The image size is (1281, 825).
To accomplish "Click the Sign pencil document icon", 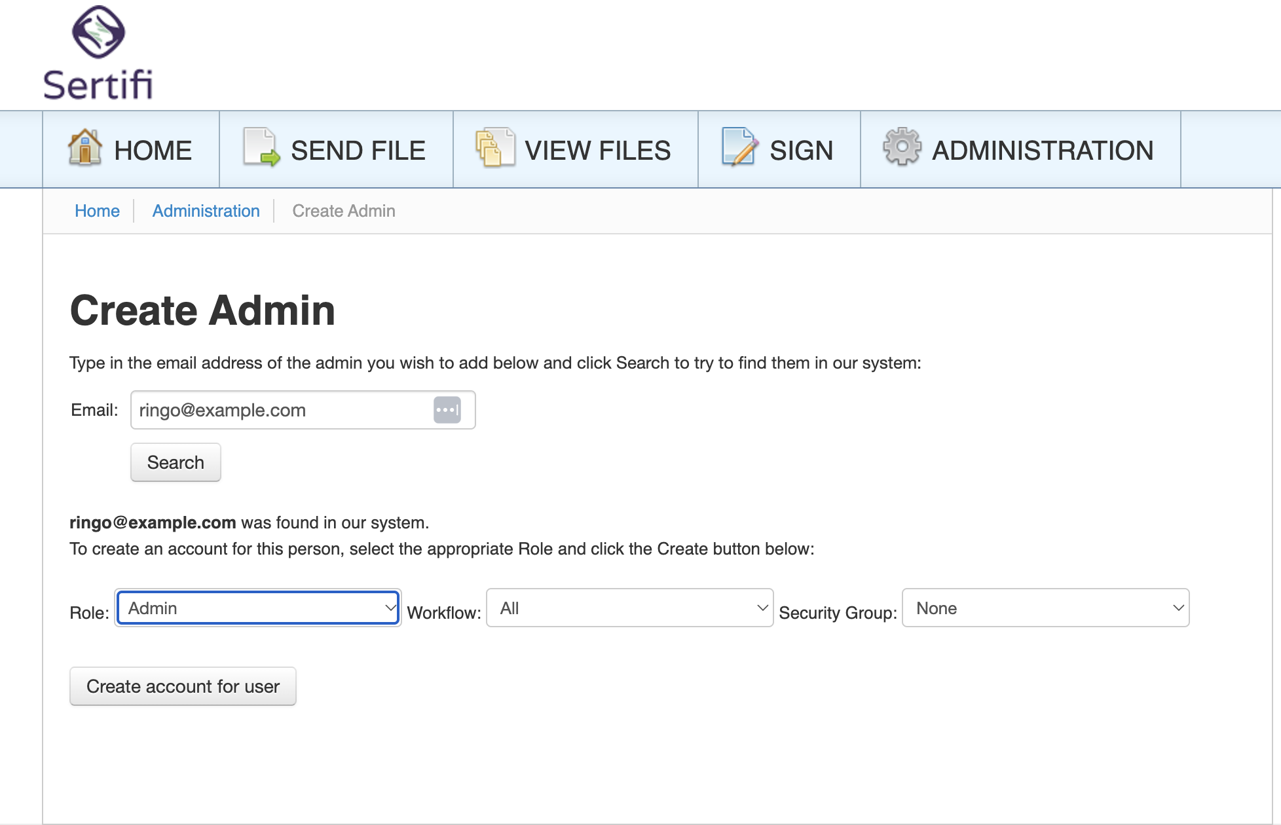I will (x=740, y=147).
